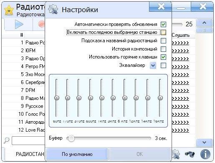Click the Слушать column header
Image resolution: width=215 pixels, height=163 pixels.
181,35
